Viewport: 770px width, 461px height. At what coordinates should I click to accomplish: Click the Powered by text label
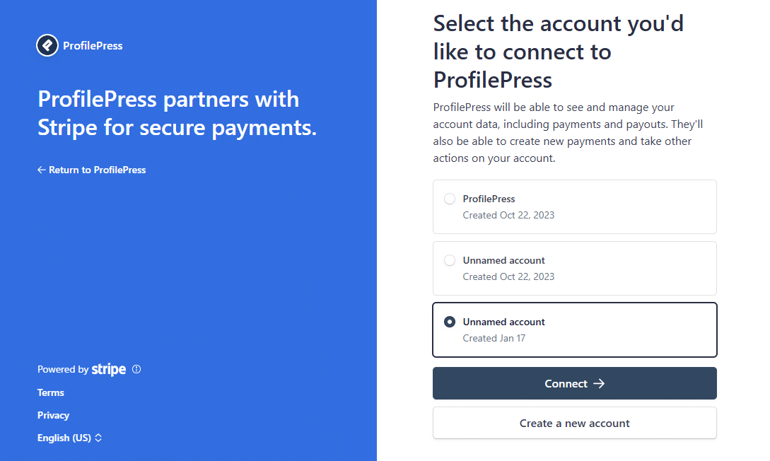click(x=63, y=369)
